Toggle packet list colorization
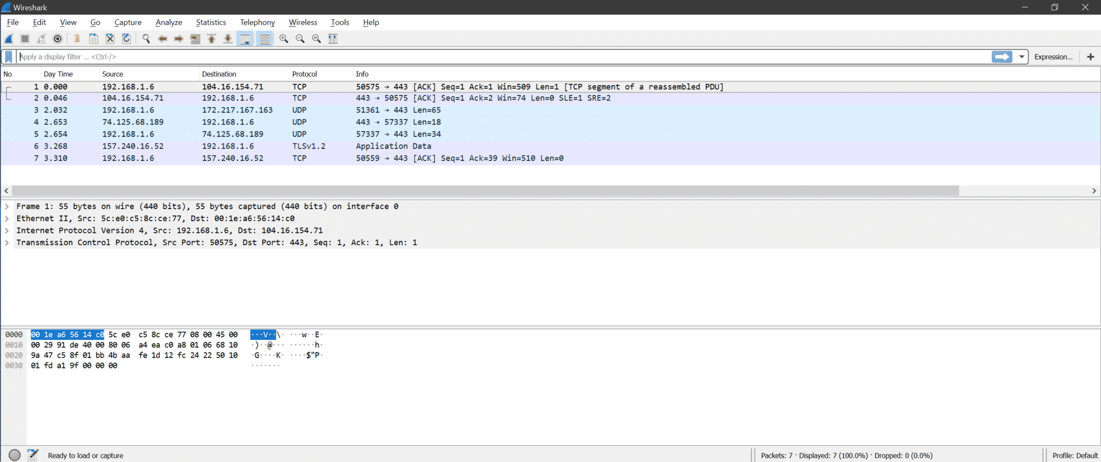 click(x=264, y=39)
